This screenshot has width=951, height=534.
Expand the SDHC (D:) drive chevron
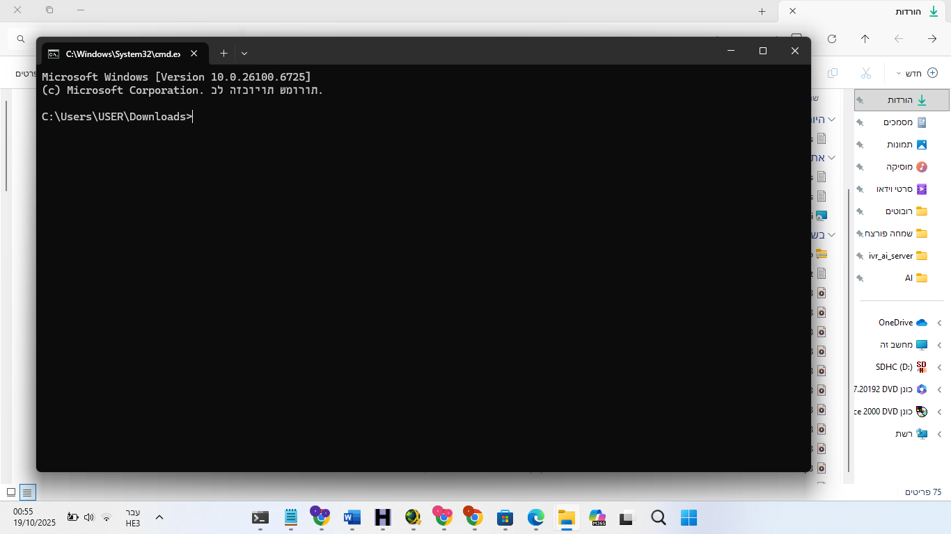point(939,367)
